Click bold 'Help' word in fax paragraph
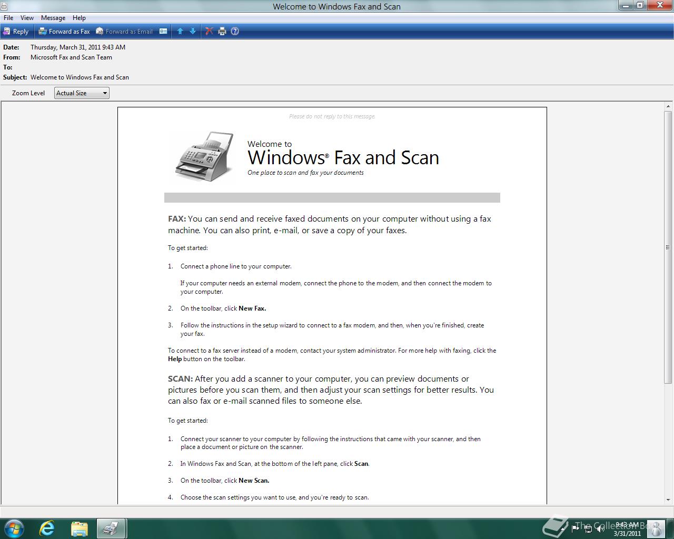 (x=175, y=359)
